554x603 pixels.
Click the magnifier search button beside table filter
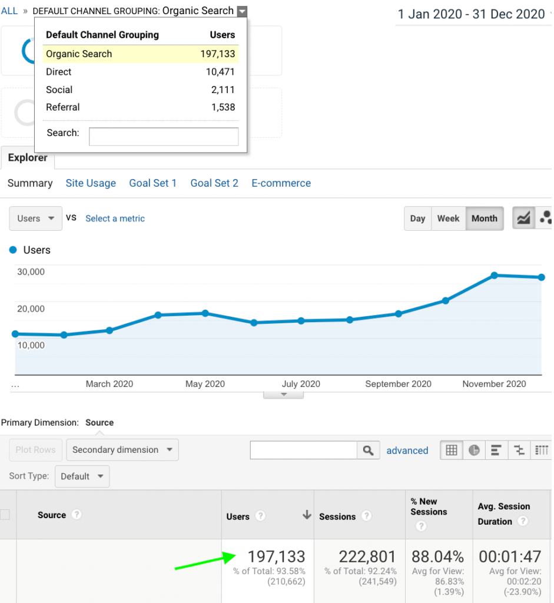click(368, 450)
